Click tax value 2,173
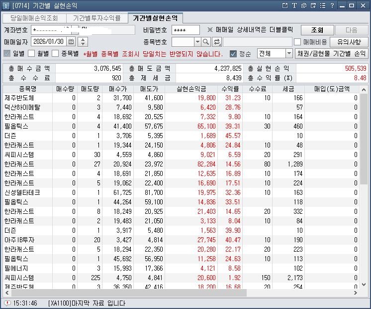371x309 pixels. coord(295,278)
